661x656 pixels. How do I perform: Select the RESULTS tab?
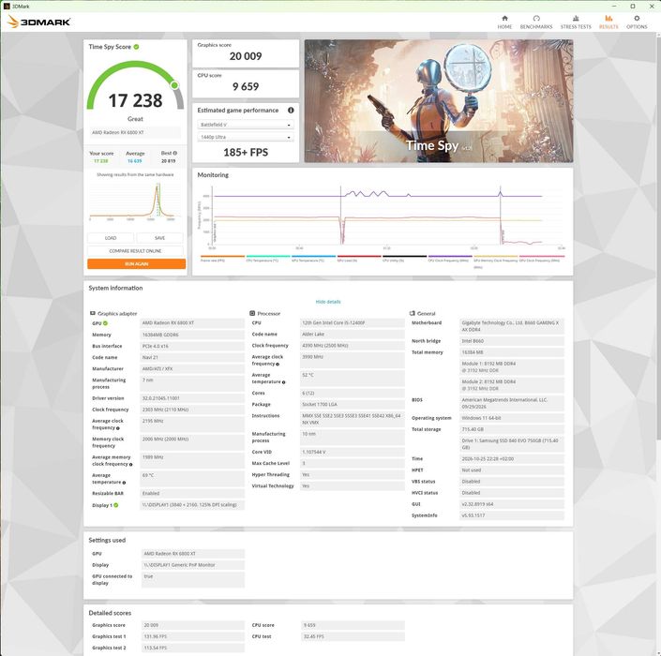pos(608,22)
